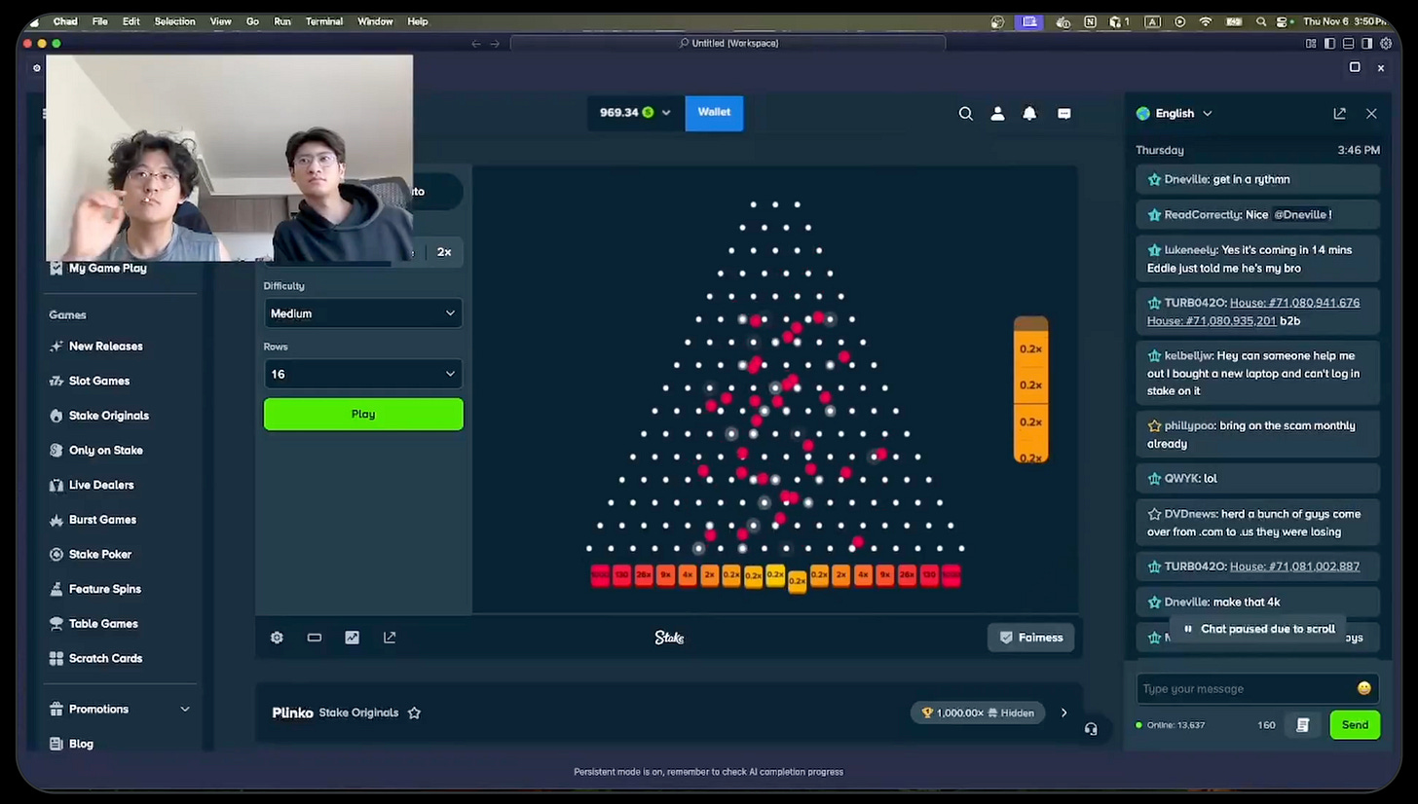Open editor settings gear in title bar
This screenshot has width=1418, height=804.
click(x=1385, y=43)
